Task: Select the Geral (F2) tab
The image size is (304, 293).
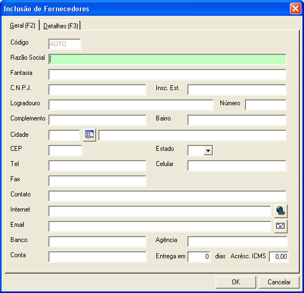Action: (22, 26)
